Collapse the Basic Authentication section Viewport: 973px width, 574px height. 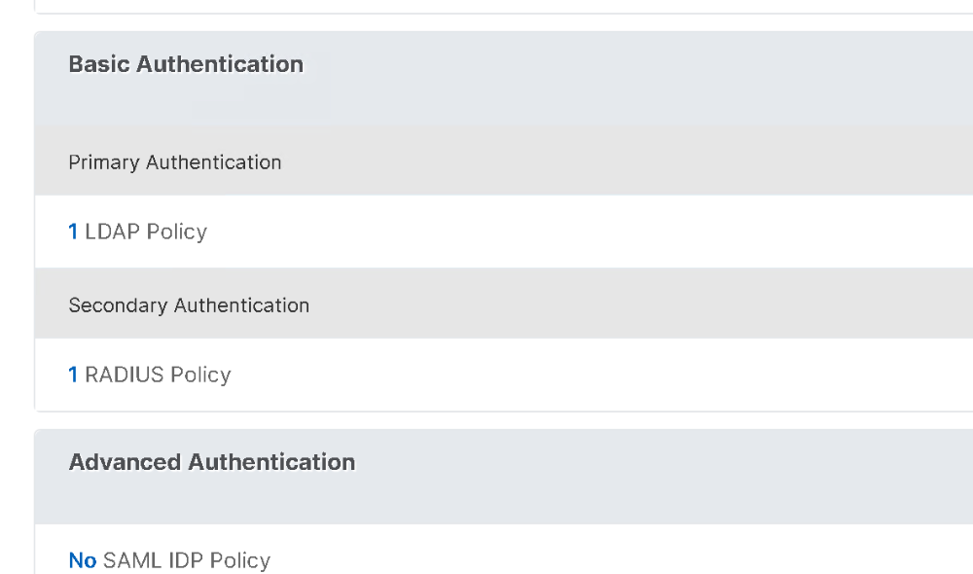[x=185, y=64]
